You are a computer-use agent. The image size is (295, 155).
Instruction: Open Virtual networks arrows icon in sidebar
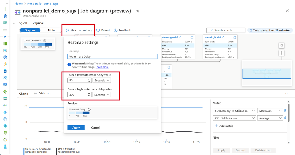[5, 105]
